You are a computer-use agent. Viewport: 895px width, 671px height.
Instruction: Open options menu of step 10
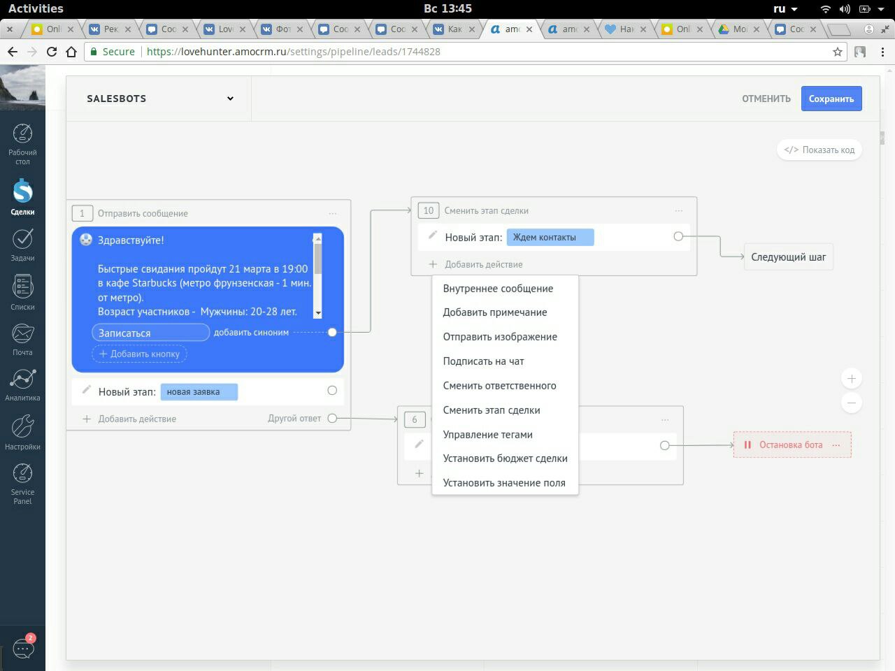[679, 210]
